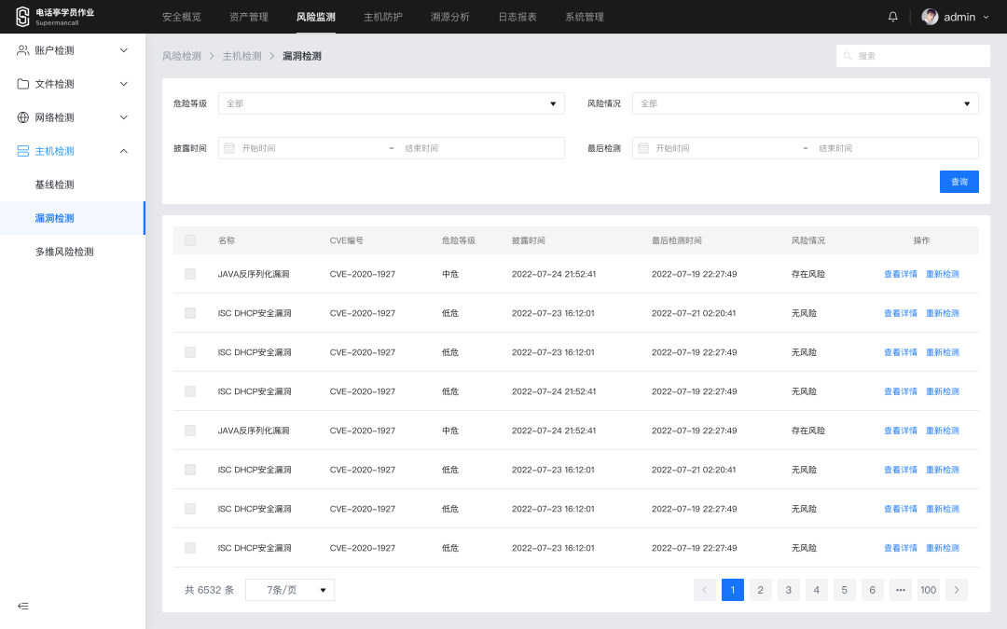The width and height of the screenshot is (1007, 629).
Task: Focus the 搜索 search field
Action: [x=913, y=56]
